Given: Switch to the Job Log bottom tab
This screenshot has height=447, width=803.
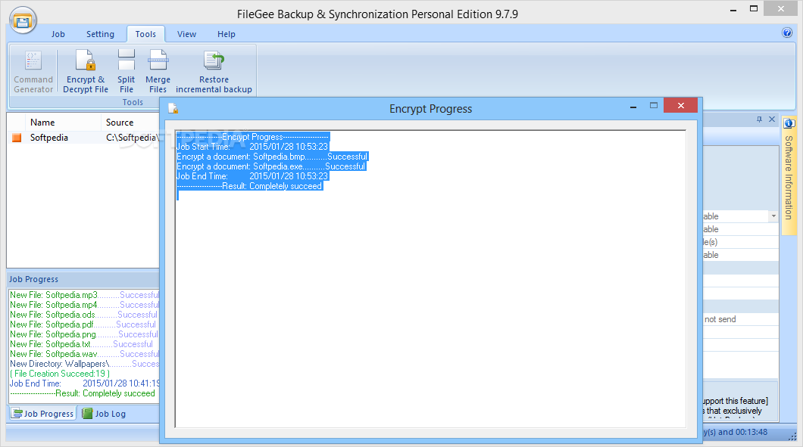Looking at the screenshot, I should [104, 413].
